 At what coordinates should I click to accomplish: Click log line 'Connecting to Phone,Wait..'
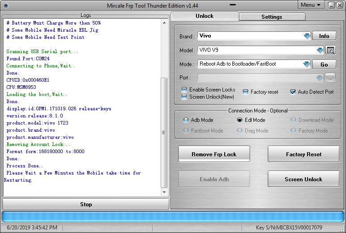tap(41, 66)
